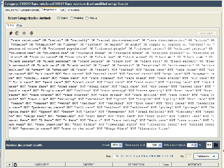Switch to the Category Details tab
224x168 pixels.
pos(30,10)
